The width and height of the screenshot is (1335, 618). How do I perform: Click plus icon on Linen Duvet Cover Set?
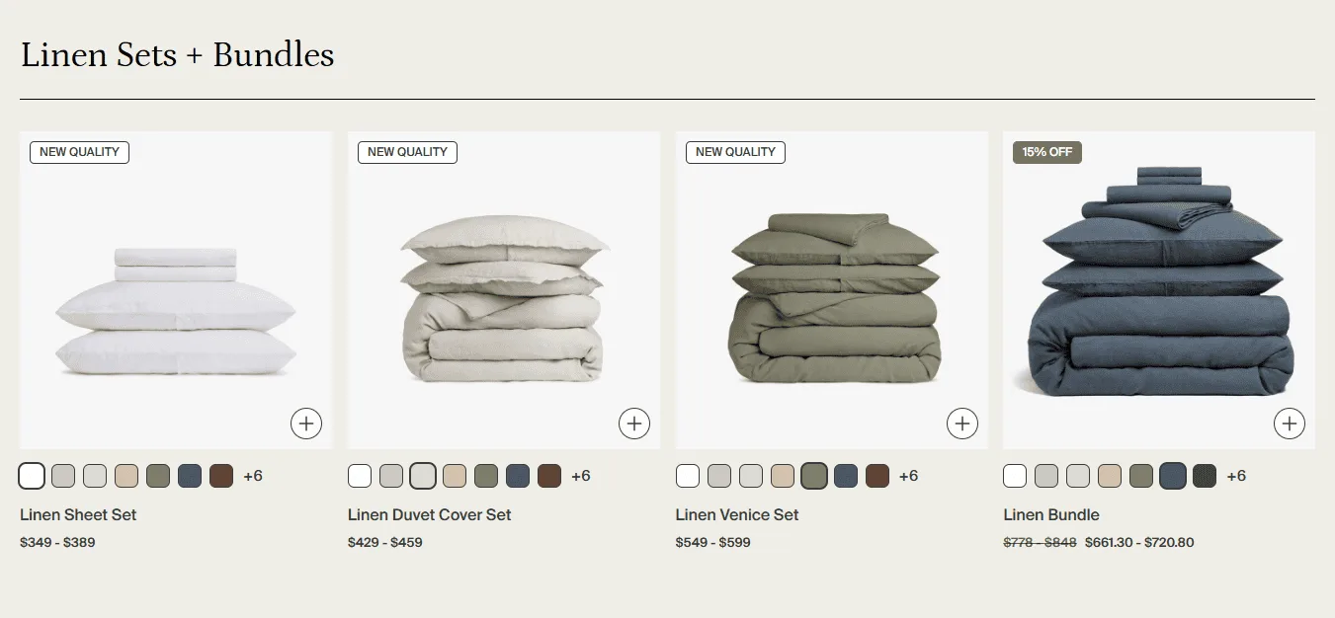[x=634, y=425]
